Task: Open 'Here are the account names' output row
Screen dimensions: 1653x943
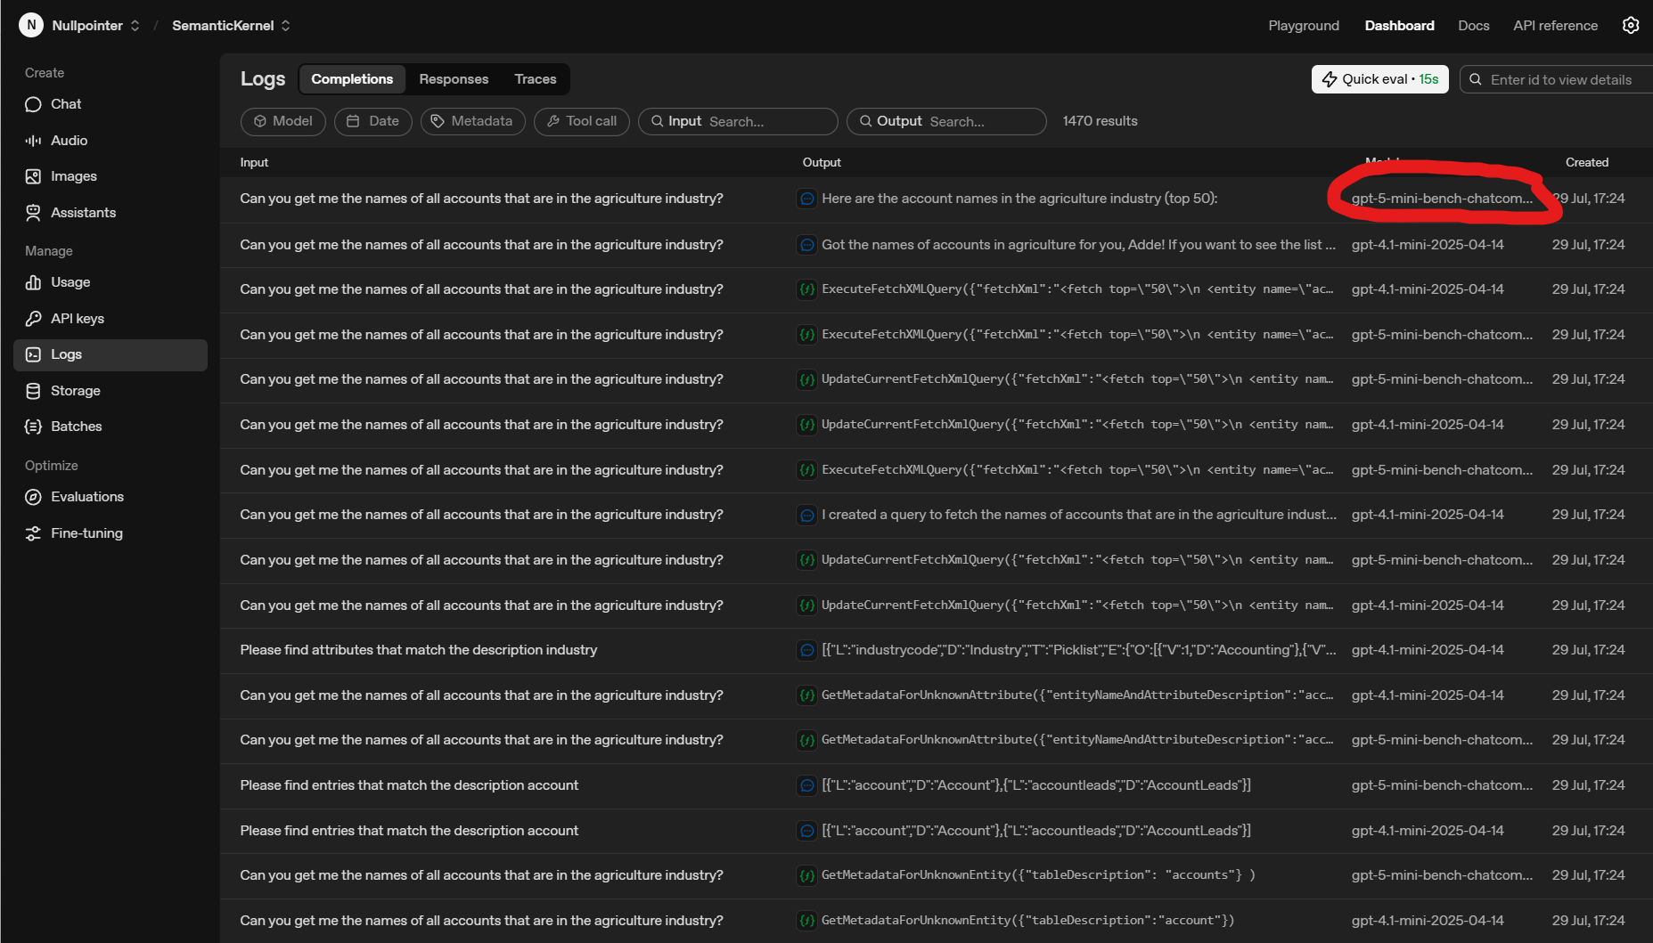Action: [x=936, y=199]
